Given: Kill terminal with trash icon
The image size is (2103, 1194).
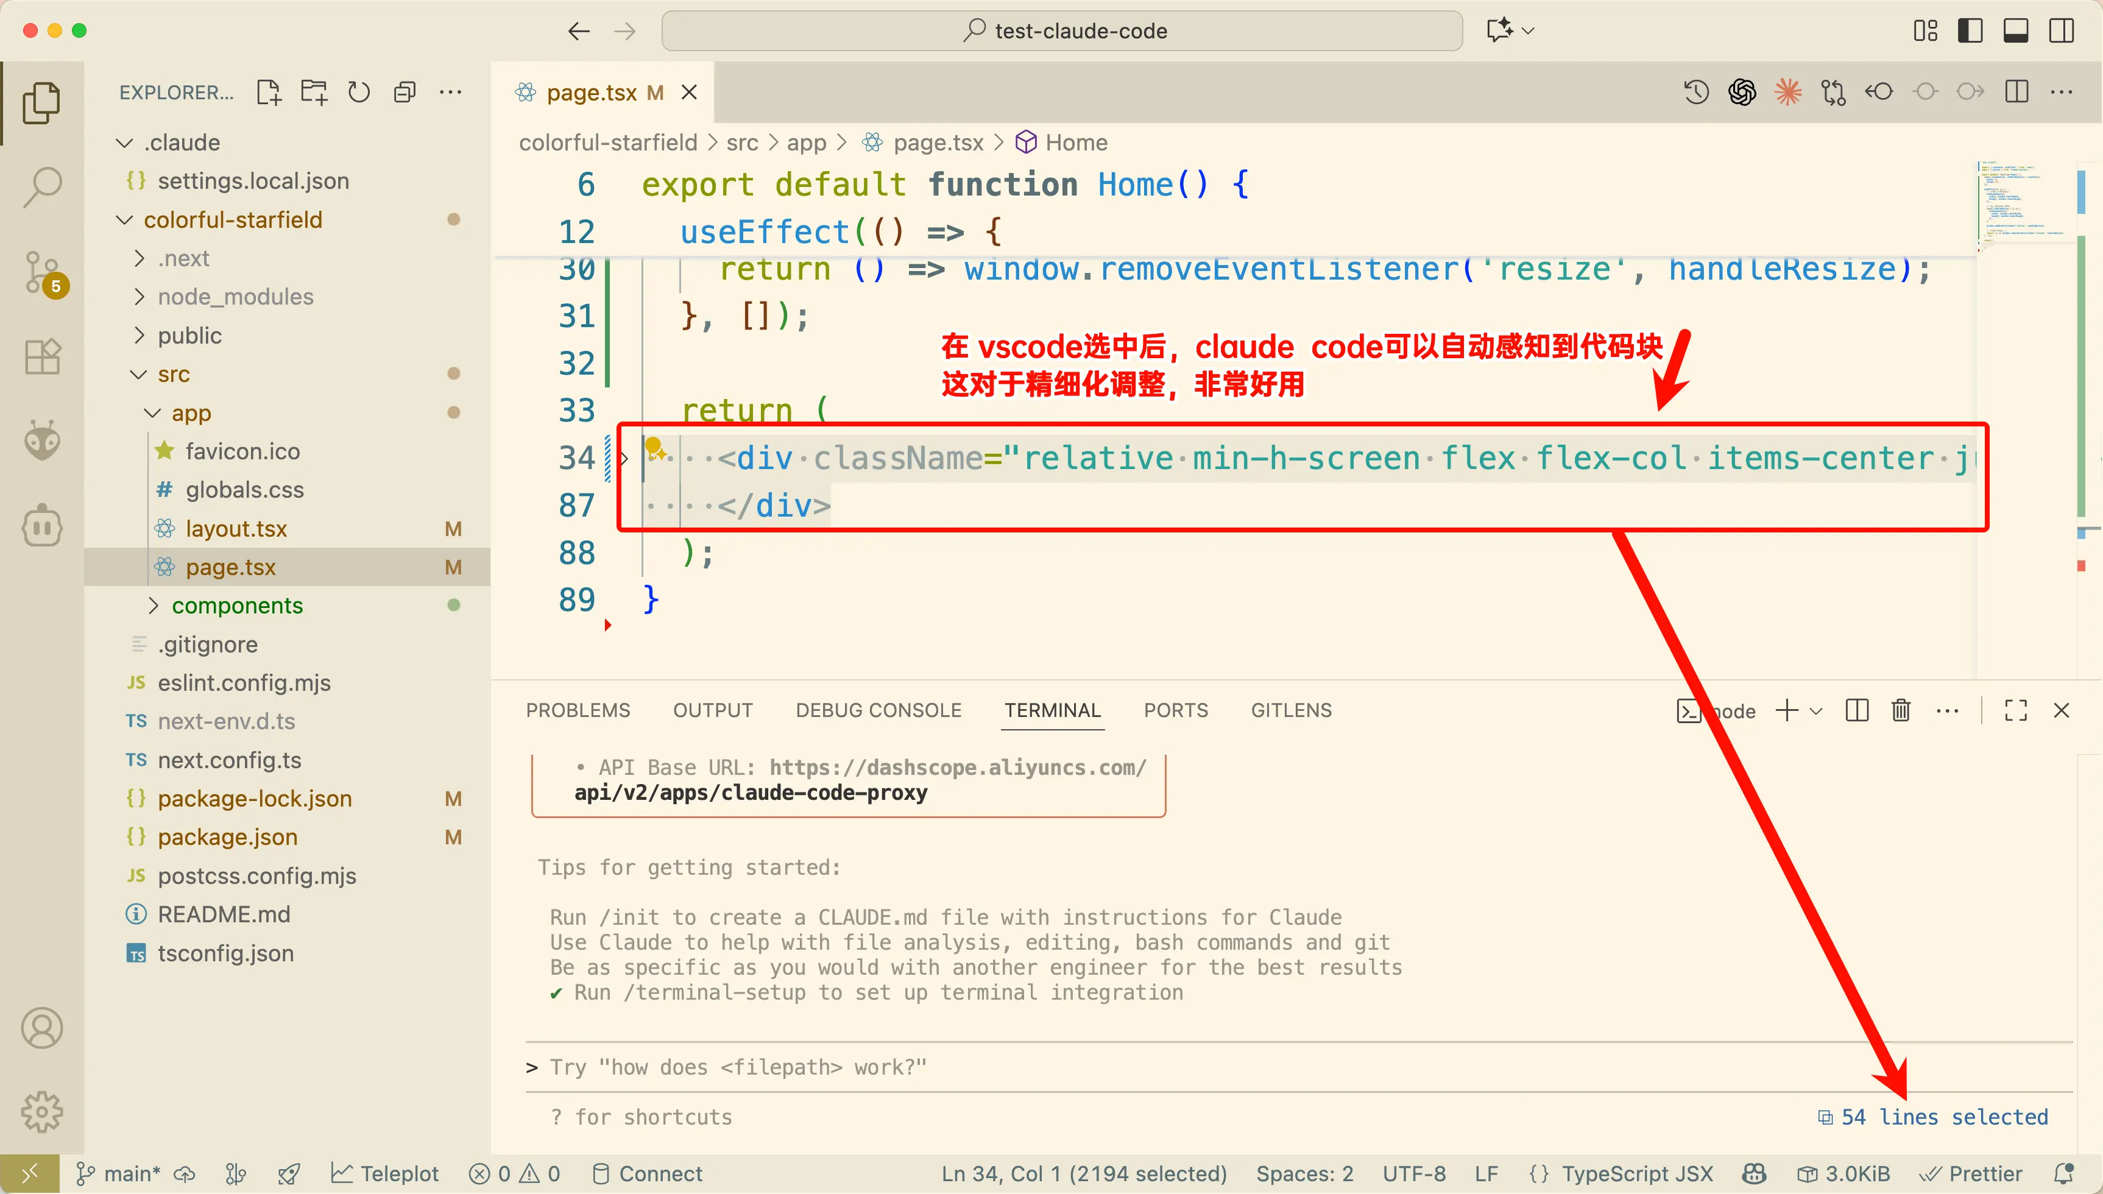Looking at the screenshot, I should (x=1901, y=710).
